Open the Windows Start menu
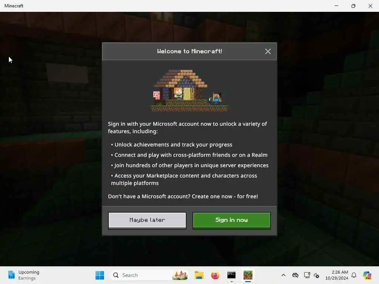Viewport: 379px width, 284px height. click(100, 275)
